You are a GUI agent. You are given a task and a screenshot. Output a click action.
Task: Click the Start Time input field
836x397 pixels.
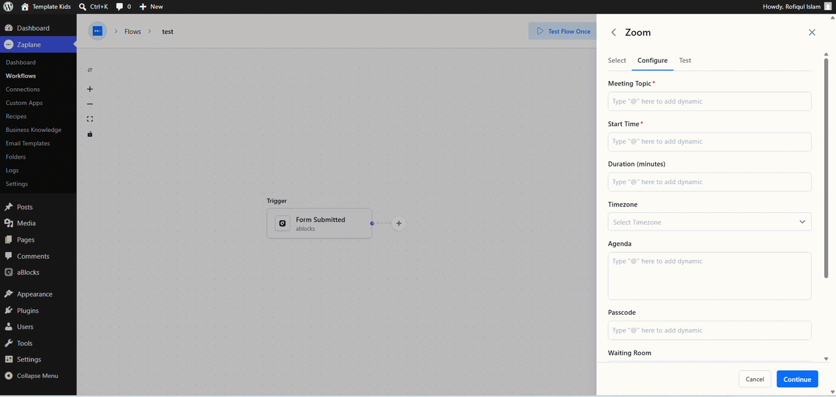(709, 142)
